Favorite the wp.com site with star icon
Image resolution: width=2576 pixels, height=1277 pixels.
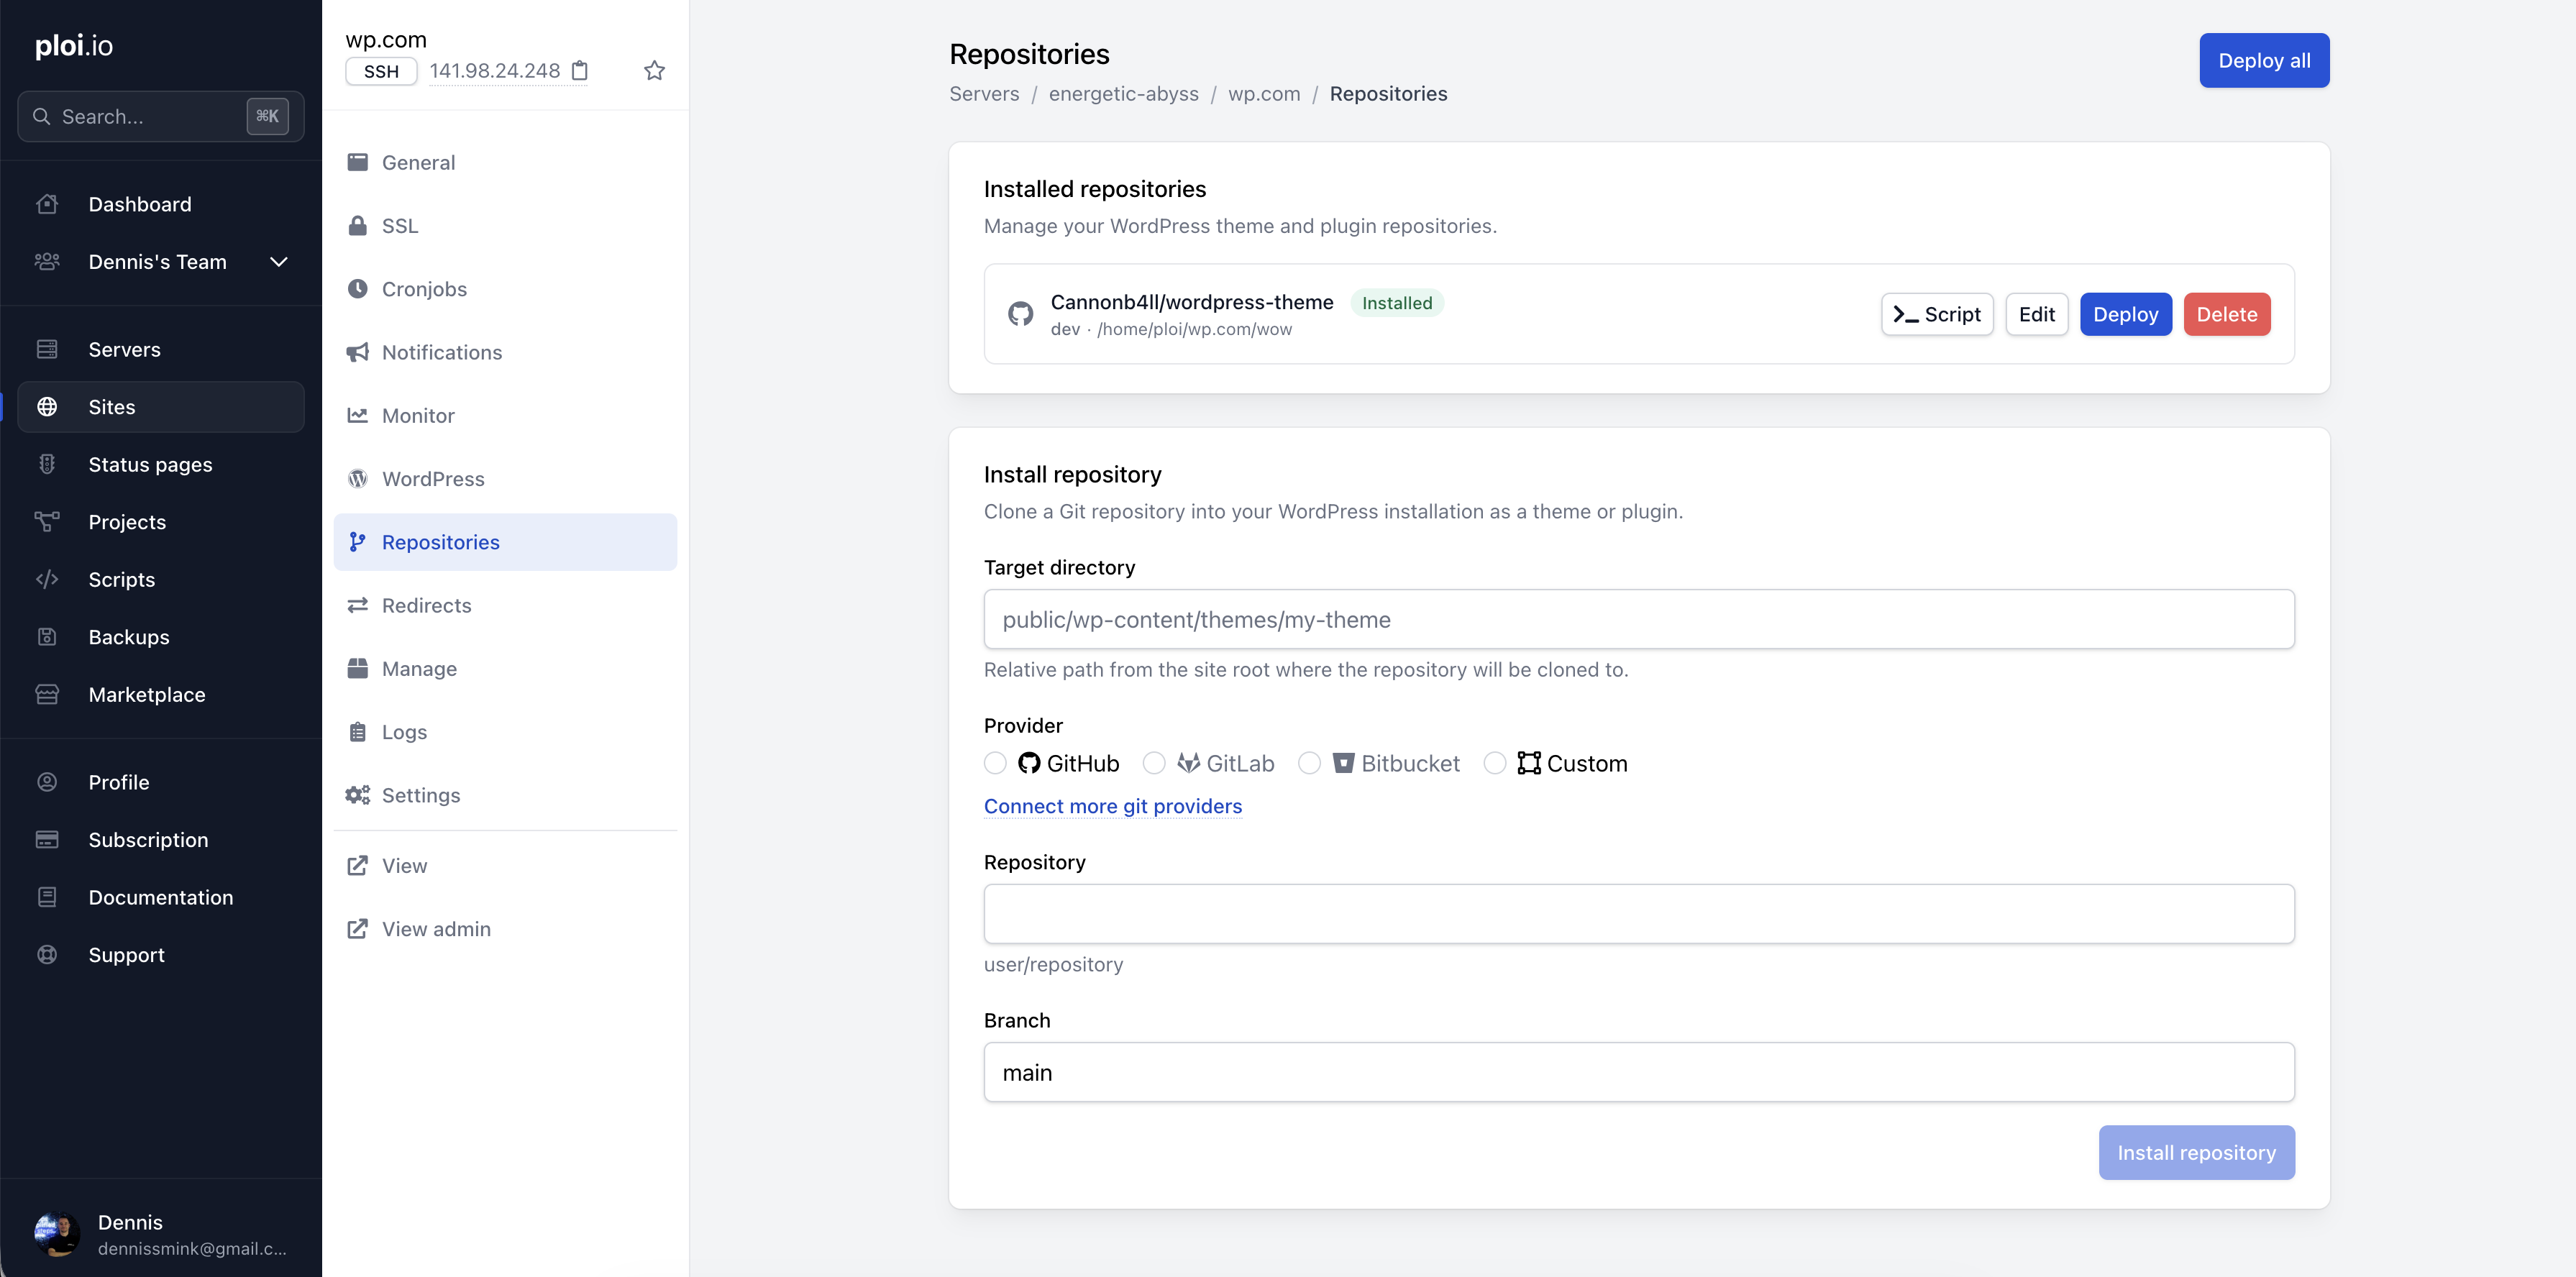654,71
